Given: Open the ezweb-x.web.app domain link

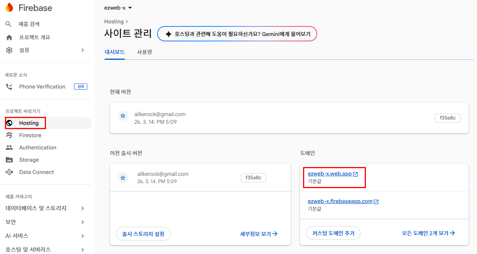Looking at the screenshot, I should pos(329,174).
